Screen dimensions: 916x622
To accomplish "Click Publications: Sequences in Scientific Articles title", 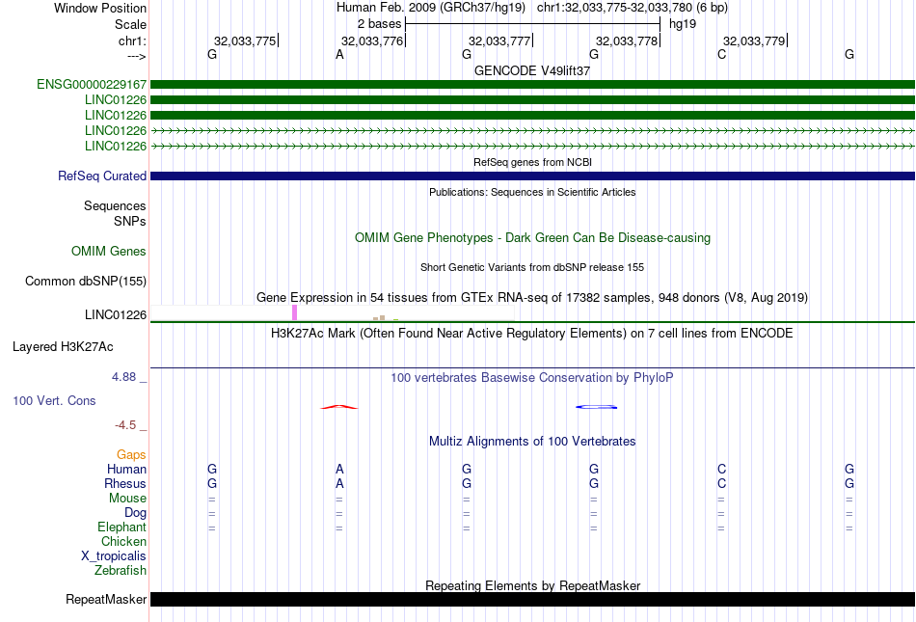I will coord(532,192).
